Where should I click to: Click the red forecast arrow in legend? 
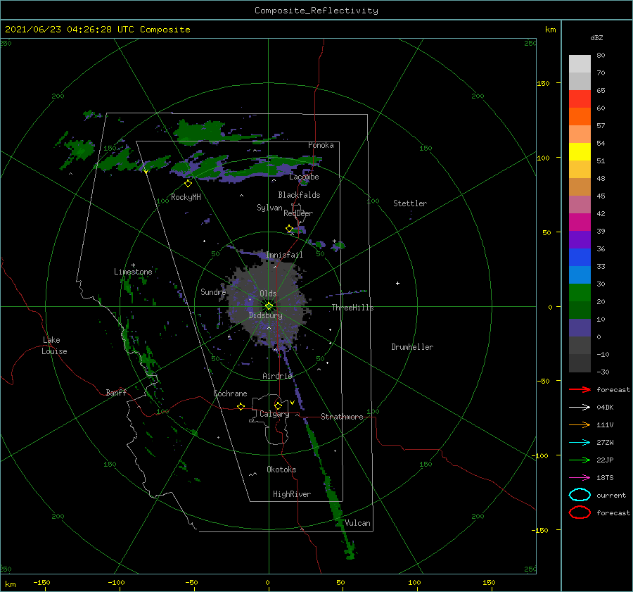580,389
